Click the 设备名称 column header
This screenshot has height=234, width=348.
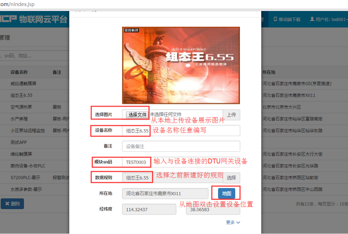[19, 72]
